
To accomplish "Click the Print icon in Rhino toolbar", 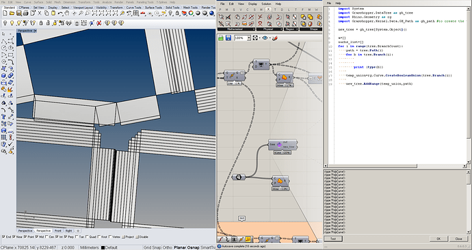I will coord(25,13).
